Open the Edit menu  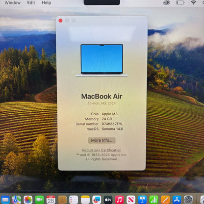coord(31,2)
